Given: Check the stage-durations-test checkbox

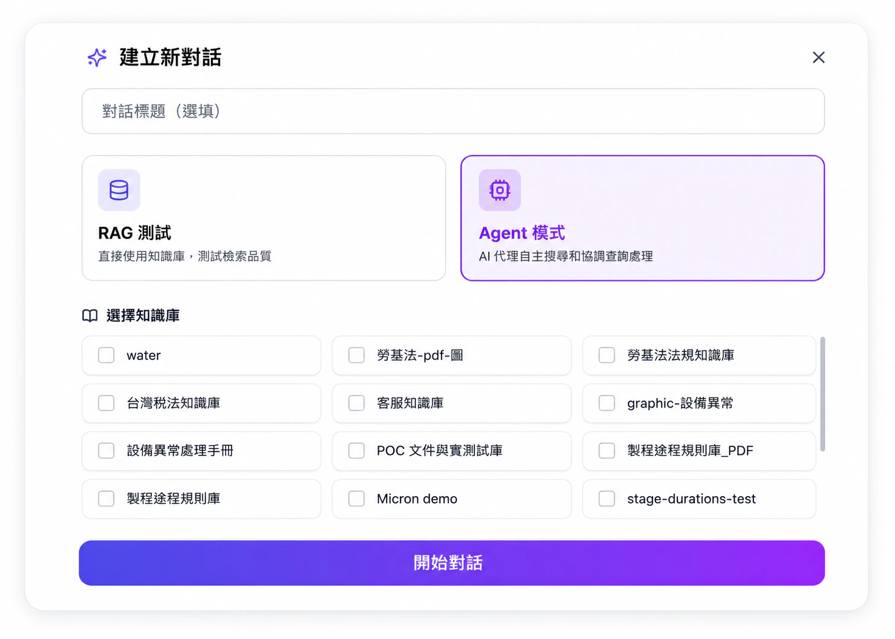Looking at the screenshot, I should (607, 499).
